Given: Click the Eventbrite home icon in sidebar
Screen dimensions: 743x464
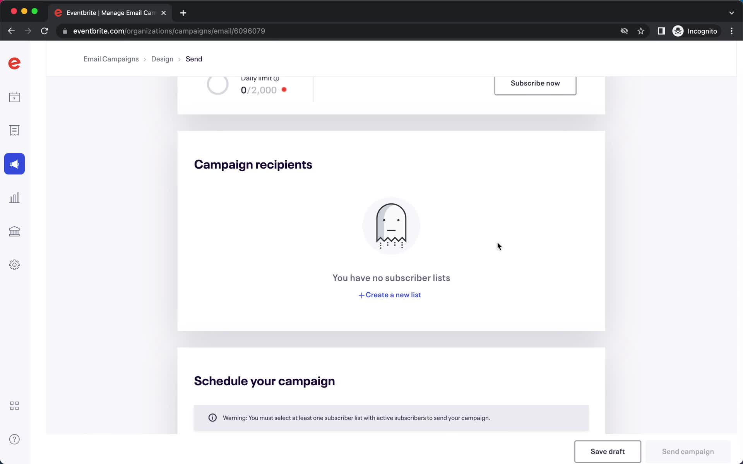Looking at the screenshot, I should coord(14,63).
